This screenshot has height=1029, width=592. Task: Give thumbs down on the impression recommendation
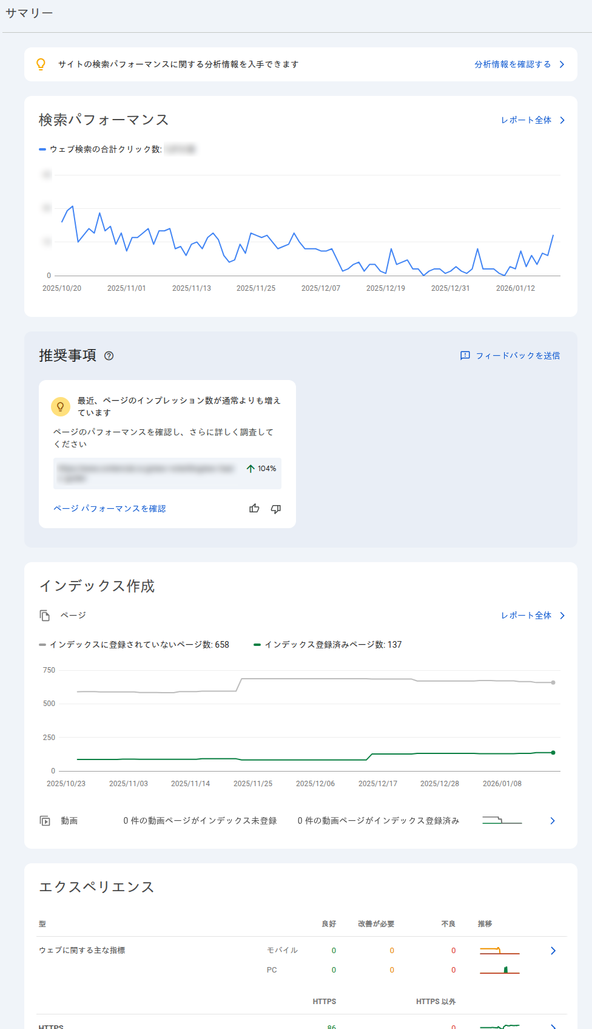coord(275,509)
